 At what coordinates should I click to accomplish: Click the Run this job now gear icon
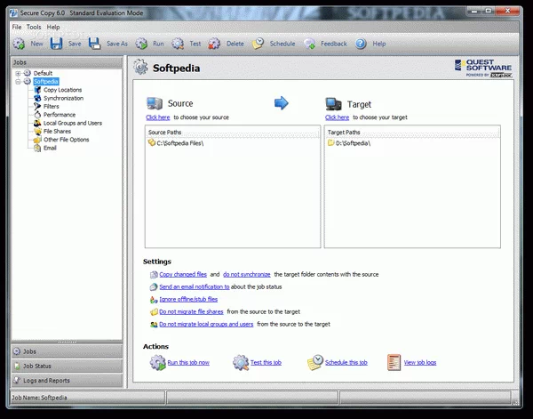(158, 362)
